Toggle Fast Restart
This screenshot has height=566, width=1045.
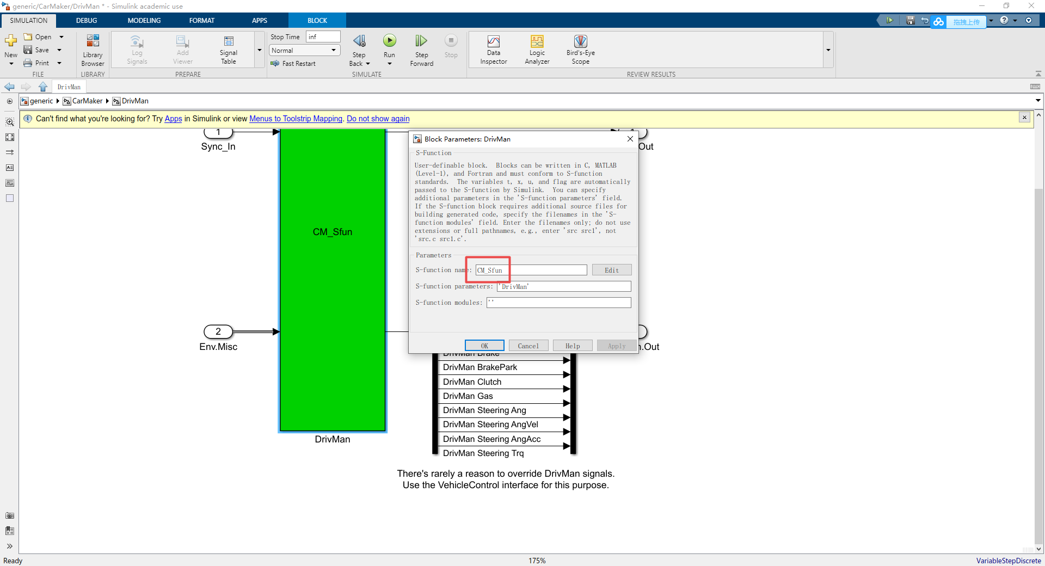click(293, 64)
